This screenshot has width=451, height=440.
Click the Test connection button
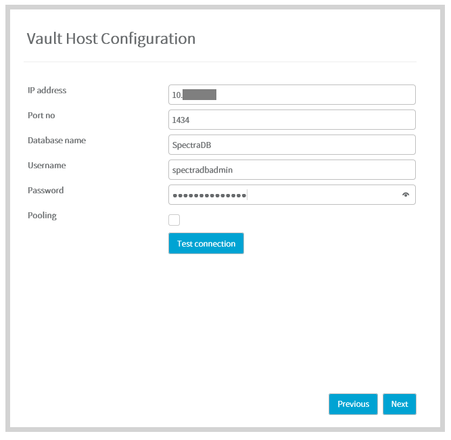pyautogui.click(x=206, y=244)
